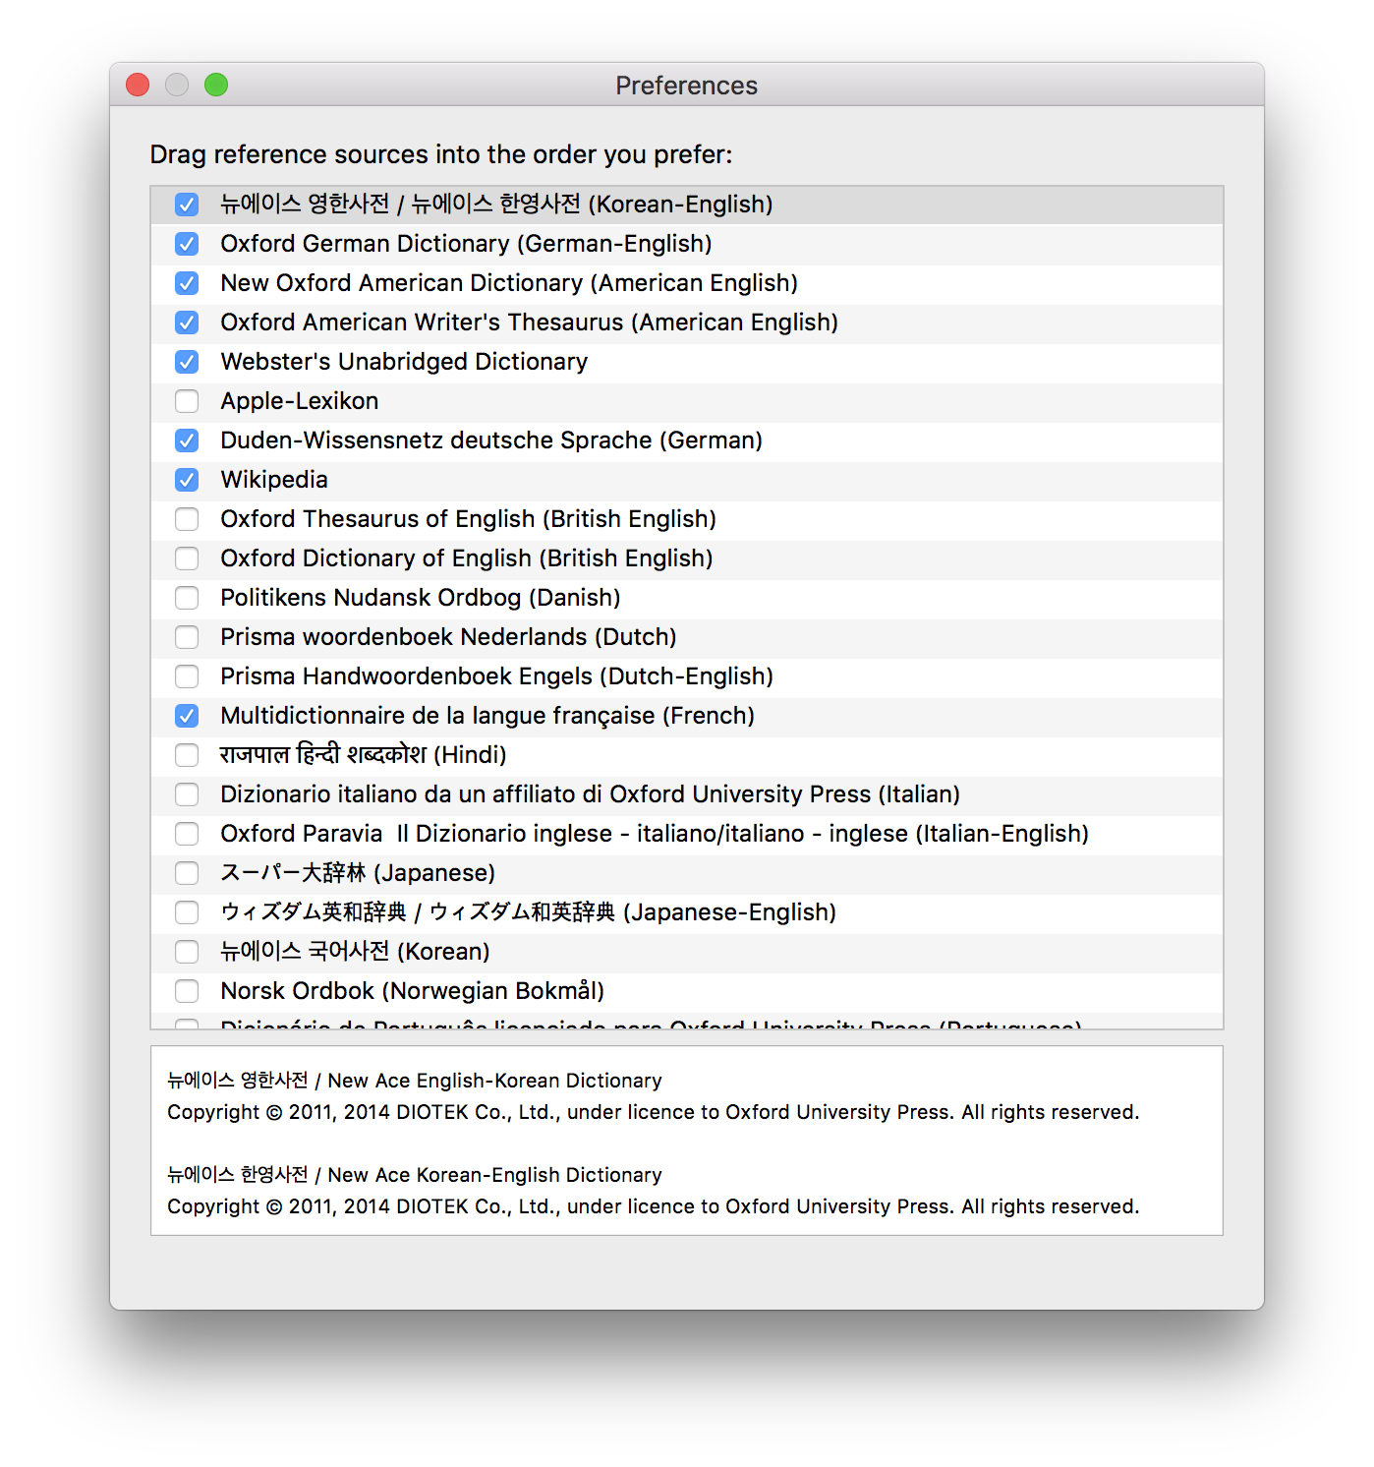Viewport: 1374px width, 1467px height.
Task: Enable the スーパー大辞林 Japanese dictionary
Action: 187,873
